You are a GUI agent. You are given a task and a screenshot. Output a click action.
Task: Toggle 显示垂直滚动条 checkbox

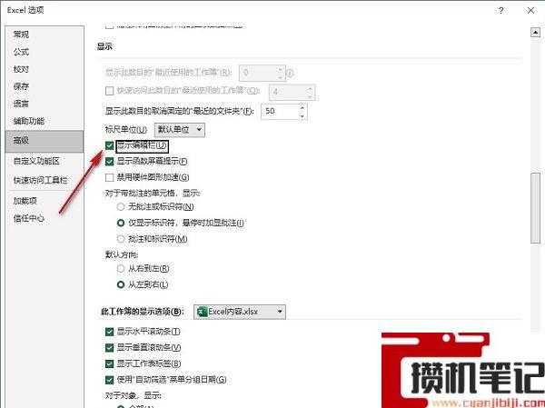[110, 347]
